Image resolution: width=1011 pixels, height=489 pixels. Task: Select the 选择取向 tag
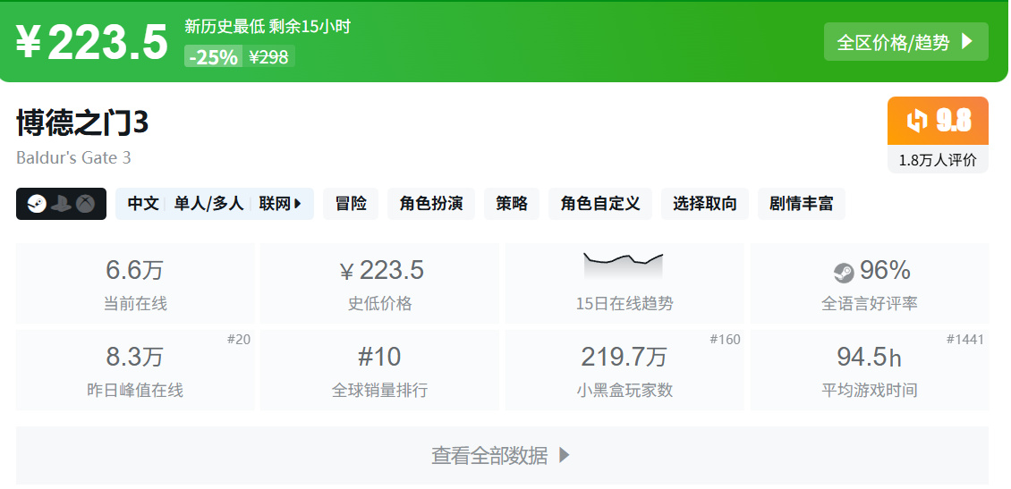pyautogui.click(x=705, y=204)
